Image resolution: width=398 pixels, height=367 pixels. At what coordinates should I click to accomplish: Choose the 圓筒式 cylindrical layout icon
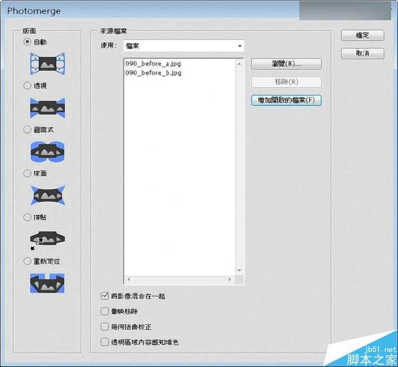47,151
